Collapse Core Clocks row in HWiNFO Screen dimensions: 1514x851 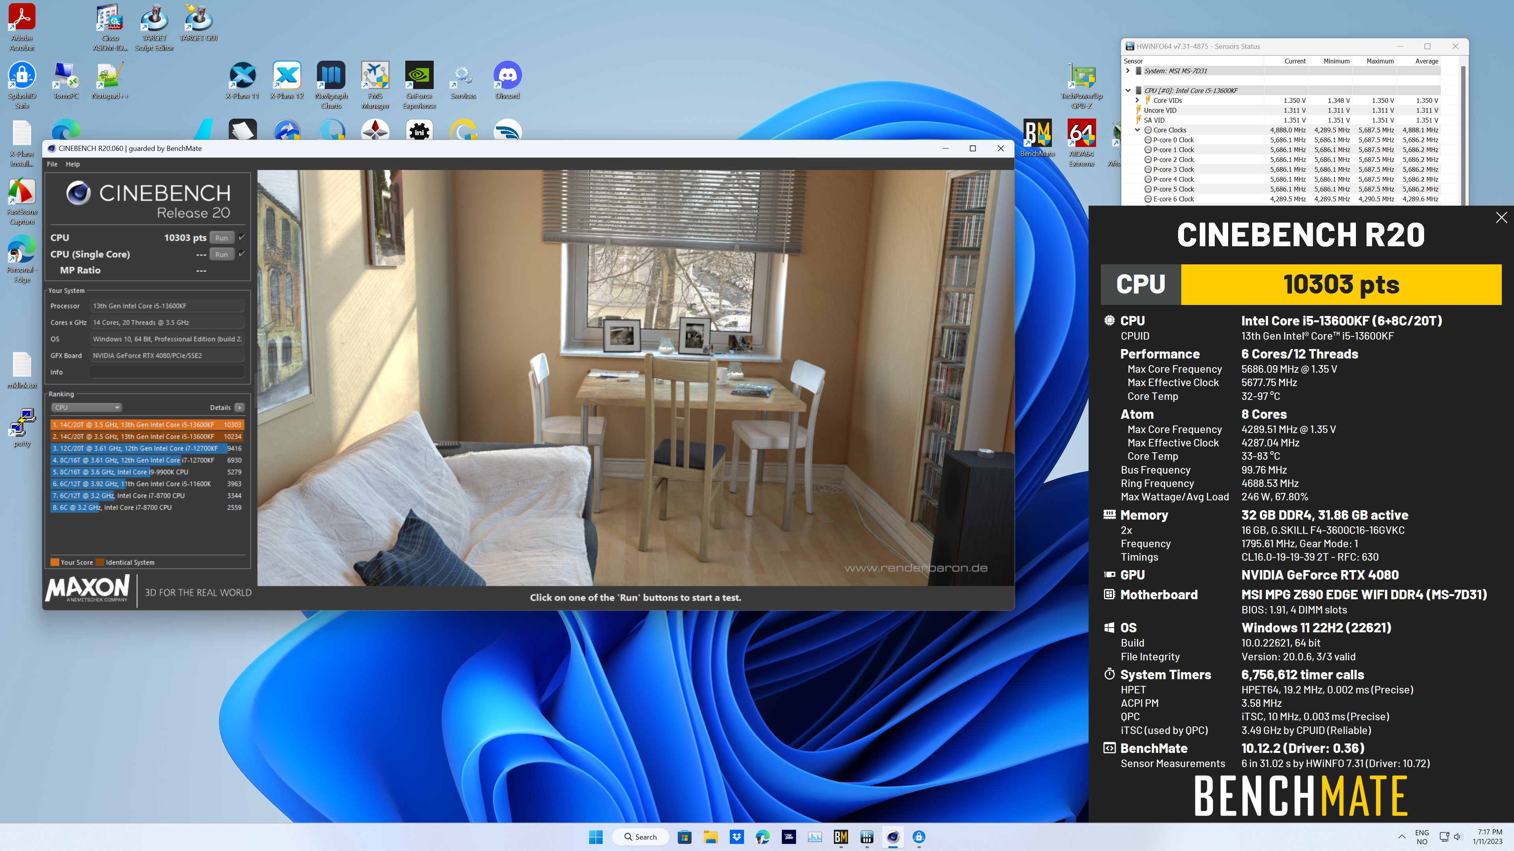(x=1137, y=130)
